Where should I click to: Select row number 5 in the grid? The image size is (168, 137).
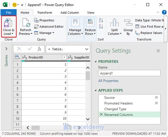click(x=17, y=89)
